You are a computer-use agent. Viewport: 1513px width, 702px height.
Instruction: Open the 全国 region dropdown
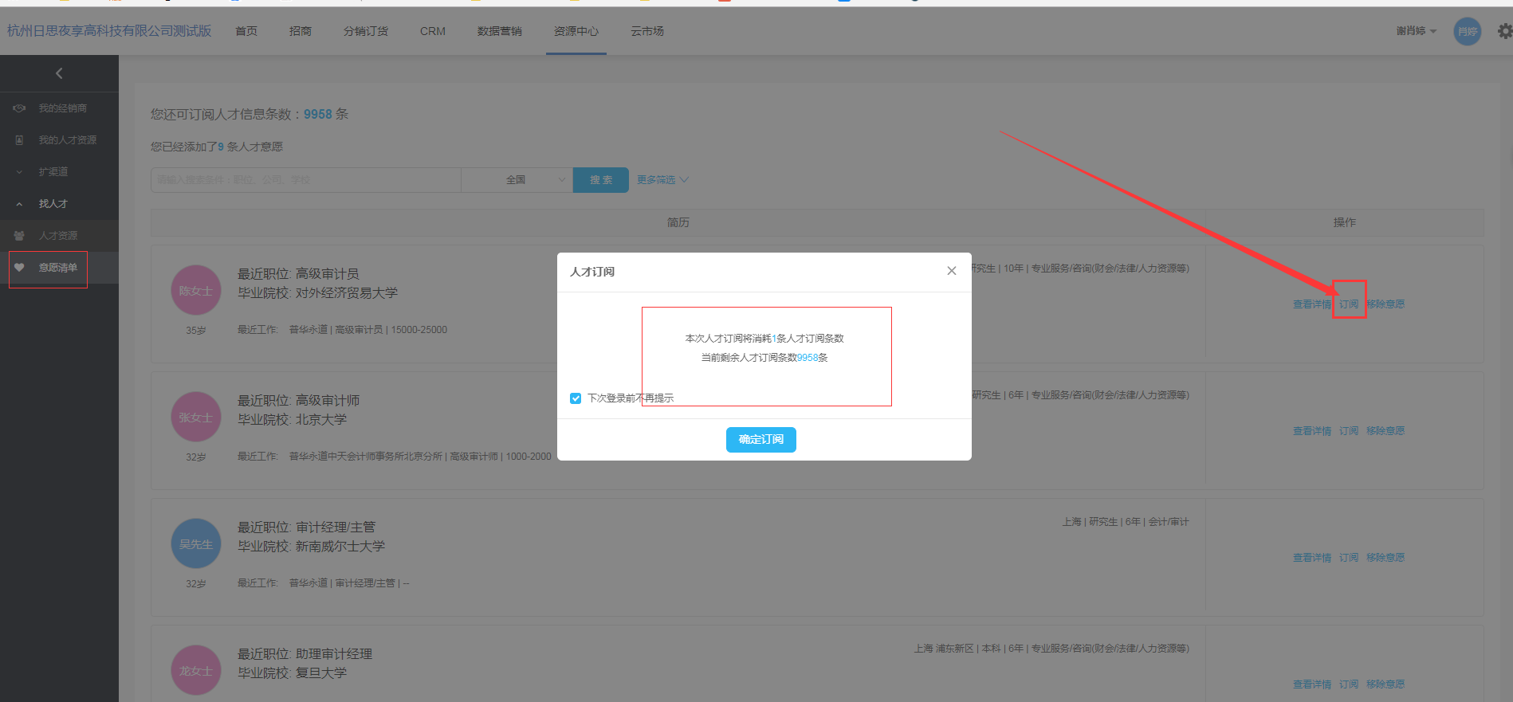(x=517, y=180)
